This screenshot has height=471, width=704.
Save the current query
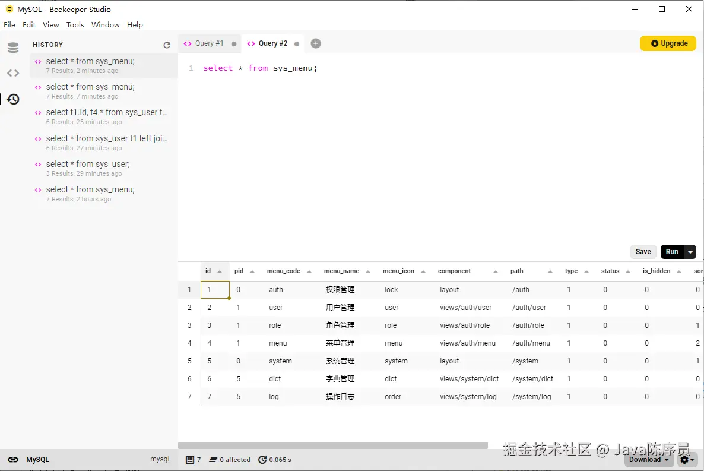tap(643, 252)
